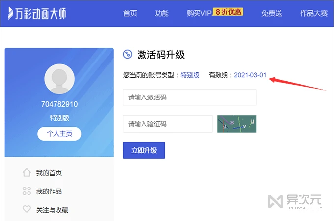Focus the 请输入验证码 input field
Viewport: 334px width, 221px height.
(x=168, y=124)
